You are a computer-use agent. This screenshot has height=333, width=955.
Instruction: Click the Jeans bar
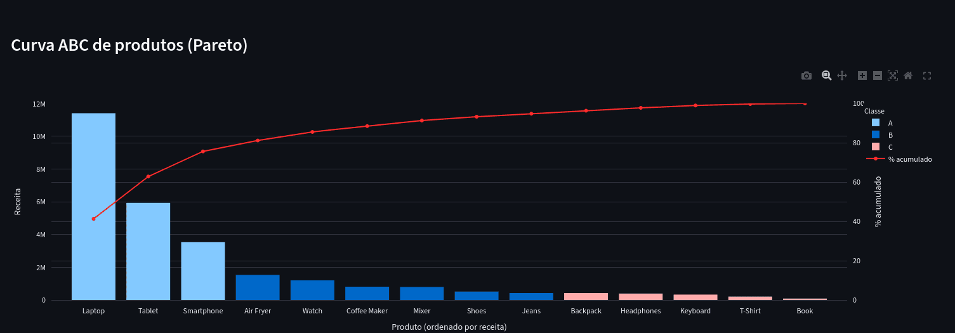click(531, 296)
